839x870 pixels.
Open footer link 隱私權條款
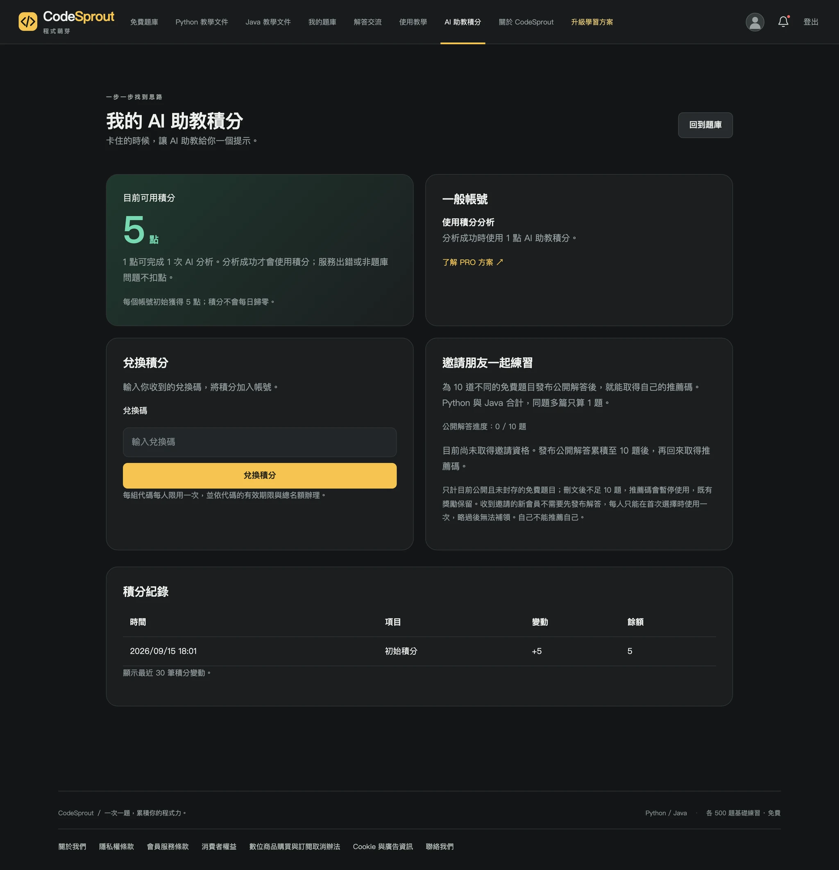(116, 847)
